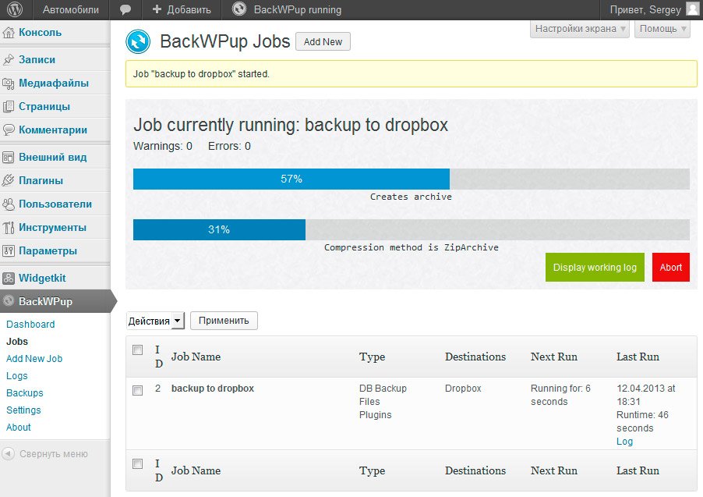
Task: Click the plus icon next to Добавить
Action: coord(157,9)
